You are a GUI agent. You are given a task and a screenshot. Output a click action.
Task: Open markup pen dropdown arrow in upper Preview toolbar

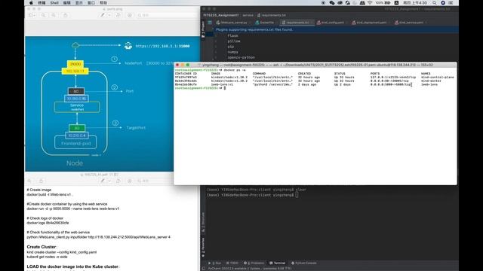coord(109,15)
